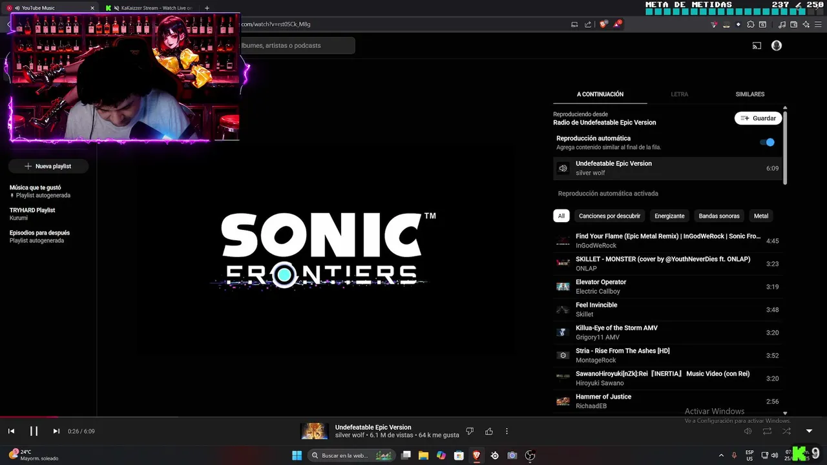
Task: Play SawanoHiroyuki INERTIA Music Video
Action: point(667,378)
